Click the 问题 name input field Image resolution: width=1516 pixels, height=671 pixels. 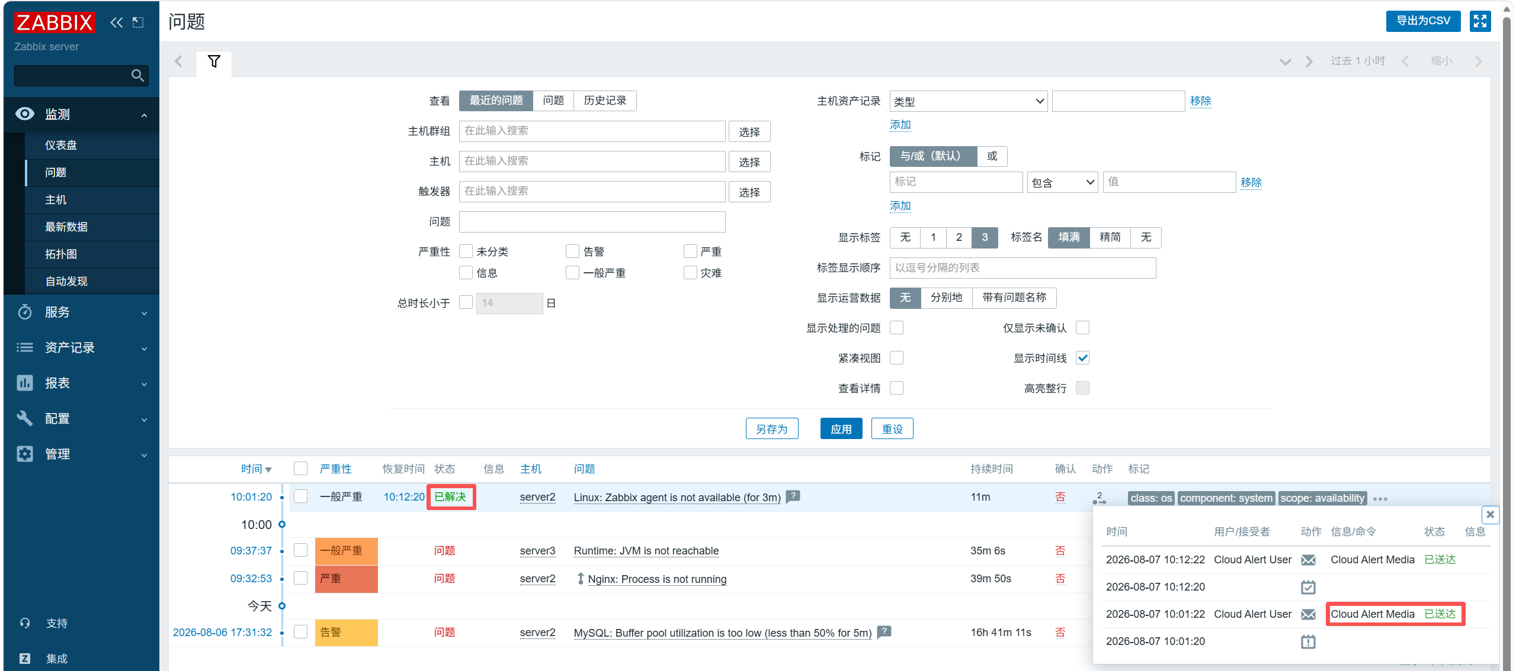point(592,221)
